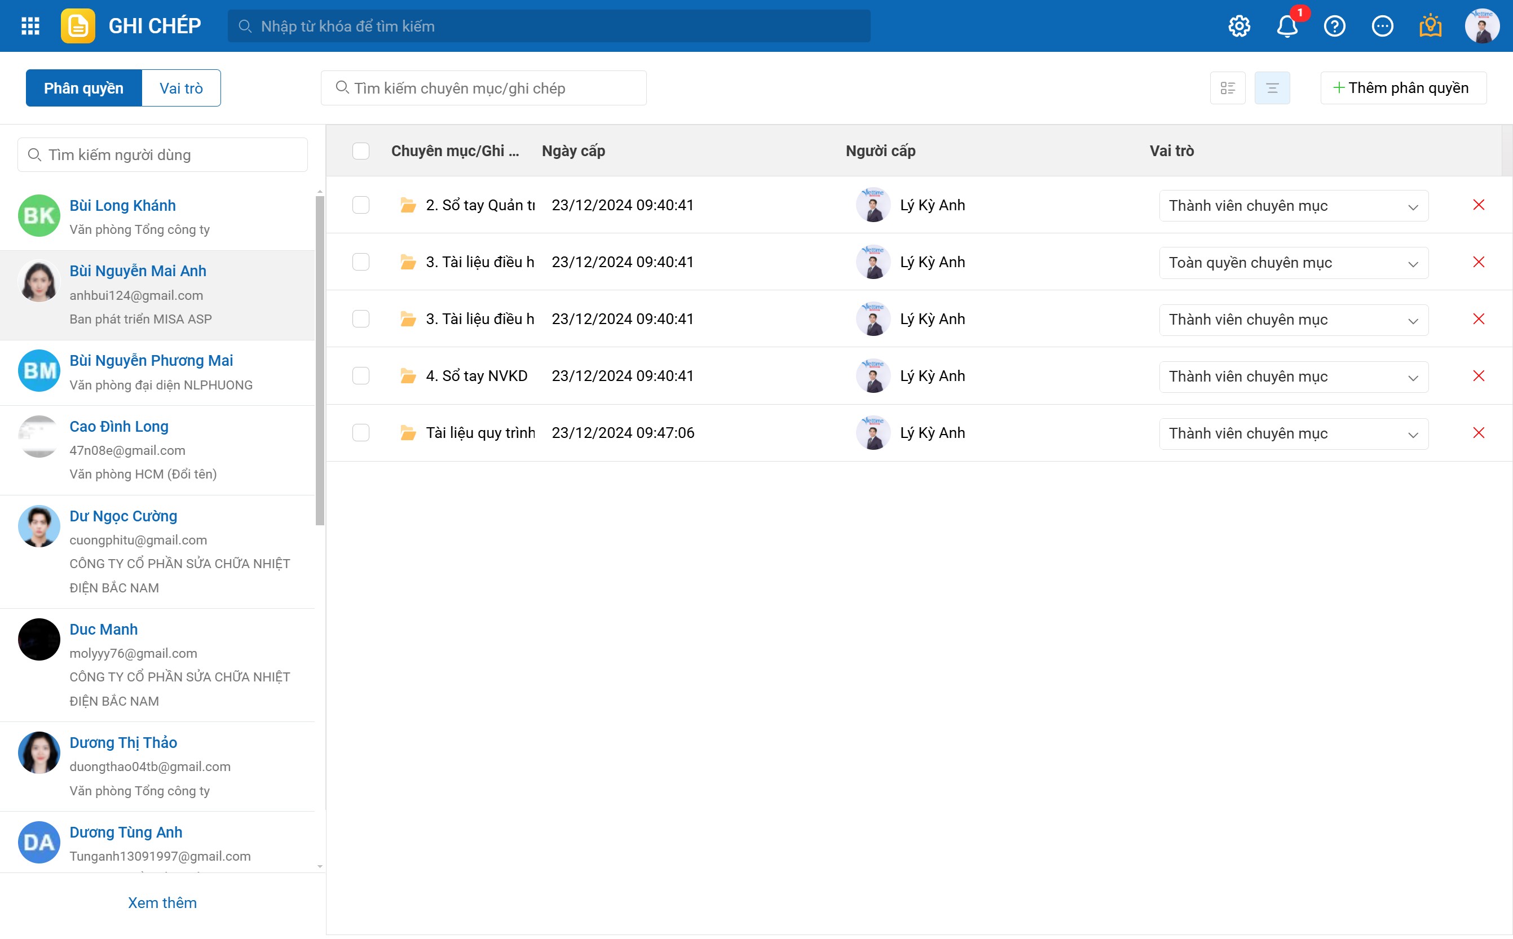Open role dropdown for 2. Sổ tay Quản trị
The width and height of the screenshot is (1513, 939).
[1293, 206]
